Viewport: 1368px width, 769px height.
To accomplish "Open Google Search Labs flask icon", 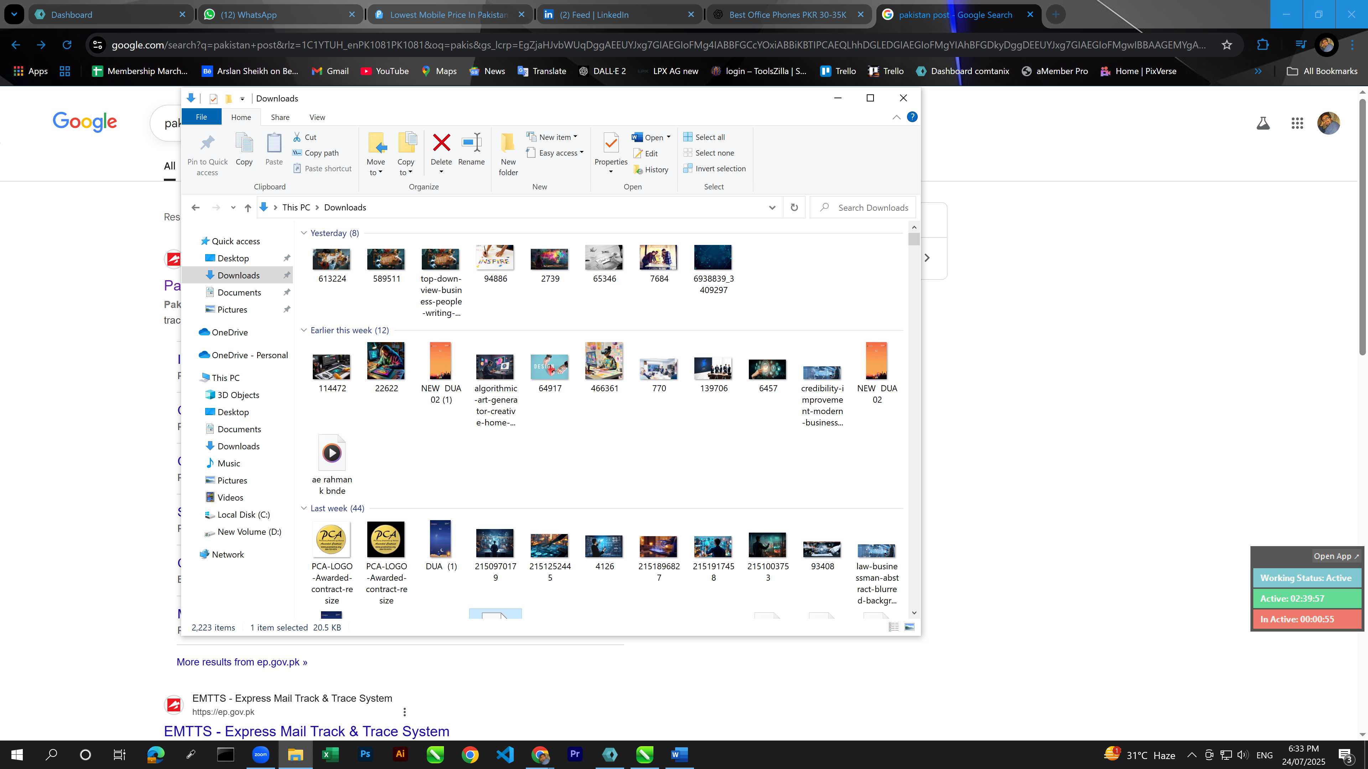I will pyautogui.click(x=1263, y=124).
